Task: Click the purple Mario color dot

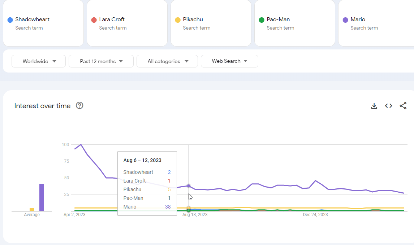Action: pos(345,20)
